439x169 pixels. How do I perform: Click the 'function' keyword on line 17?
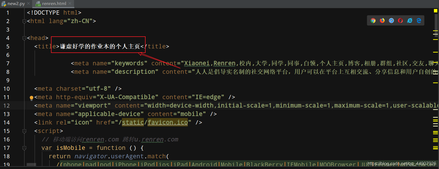point(111,148)
